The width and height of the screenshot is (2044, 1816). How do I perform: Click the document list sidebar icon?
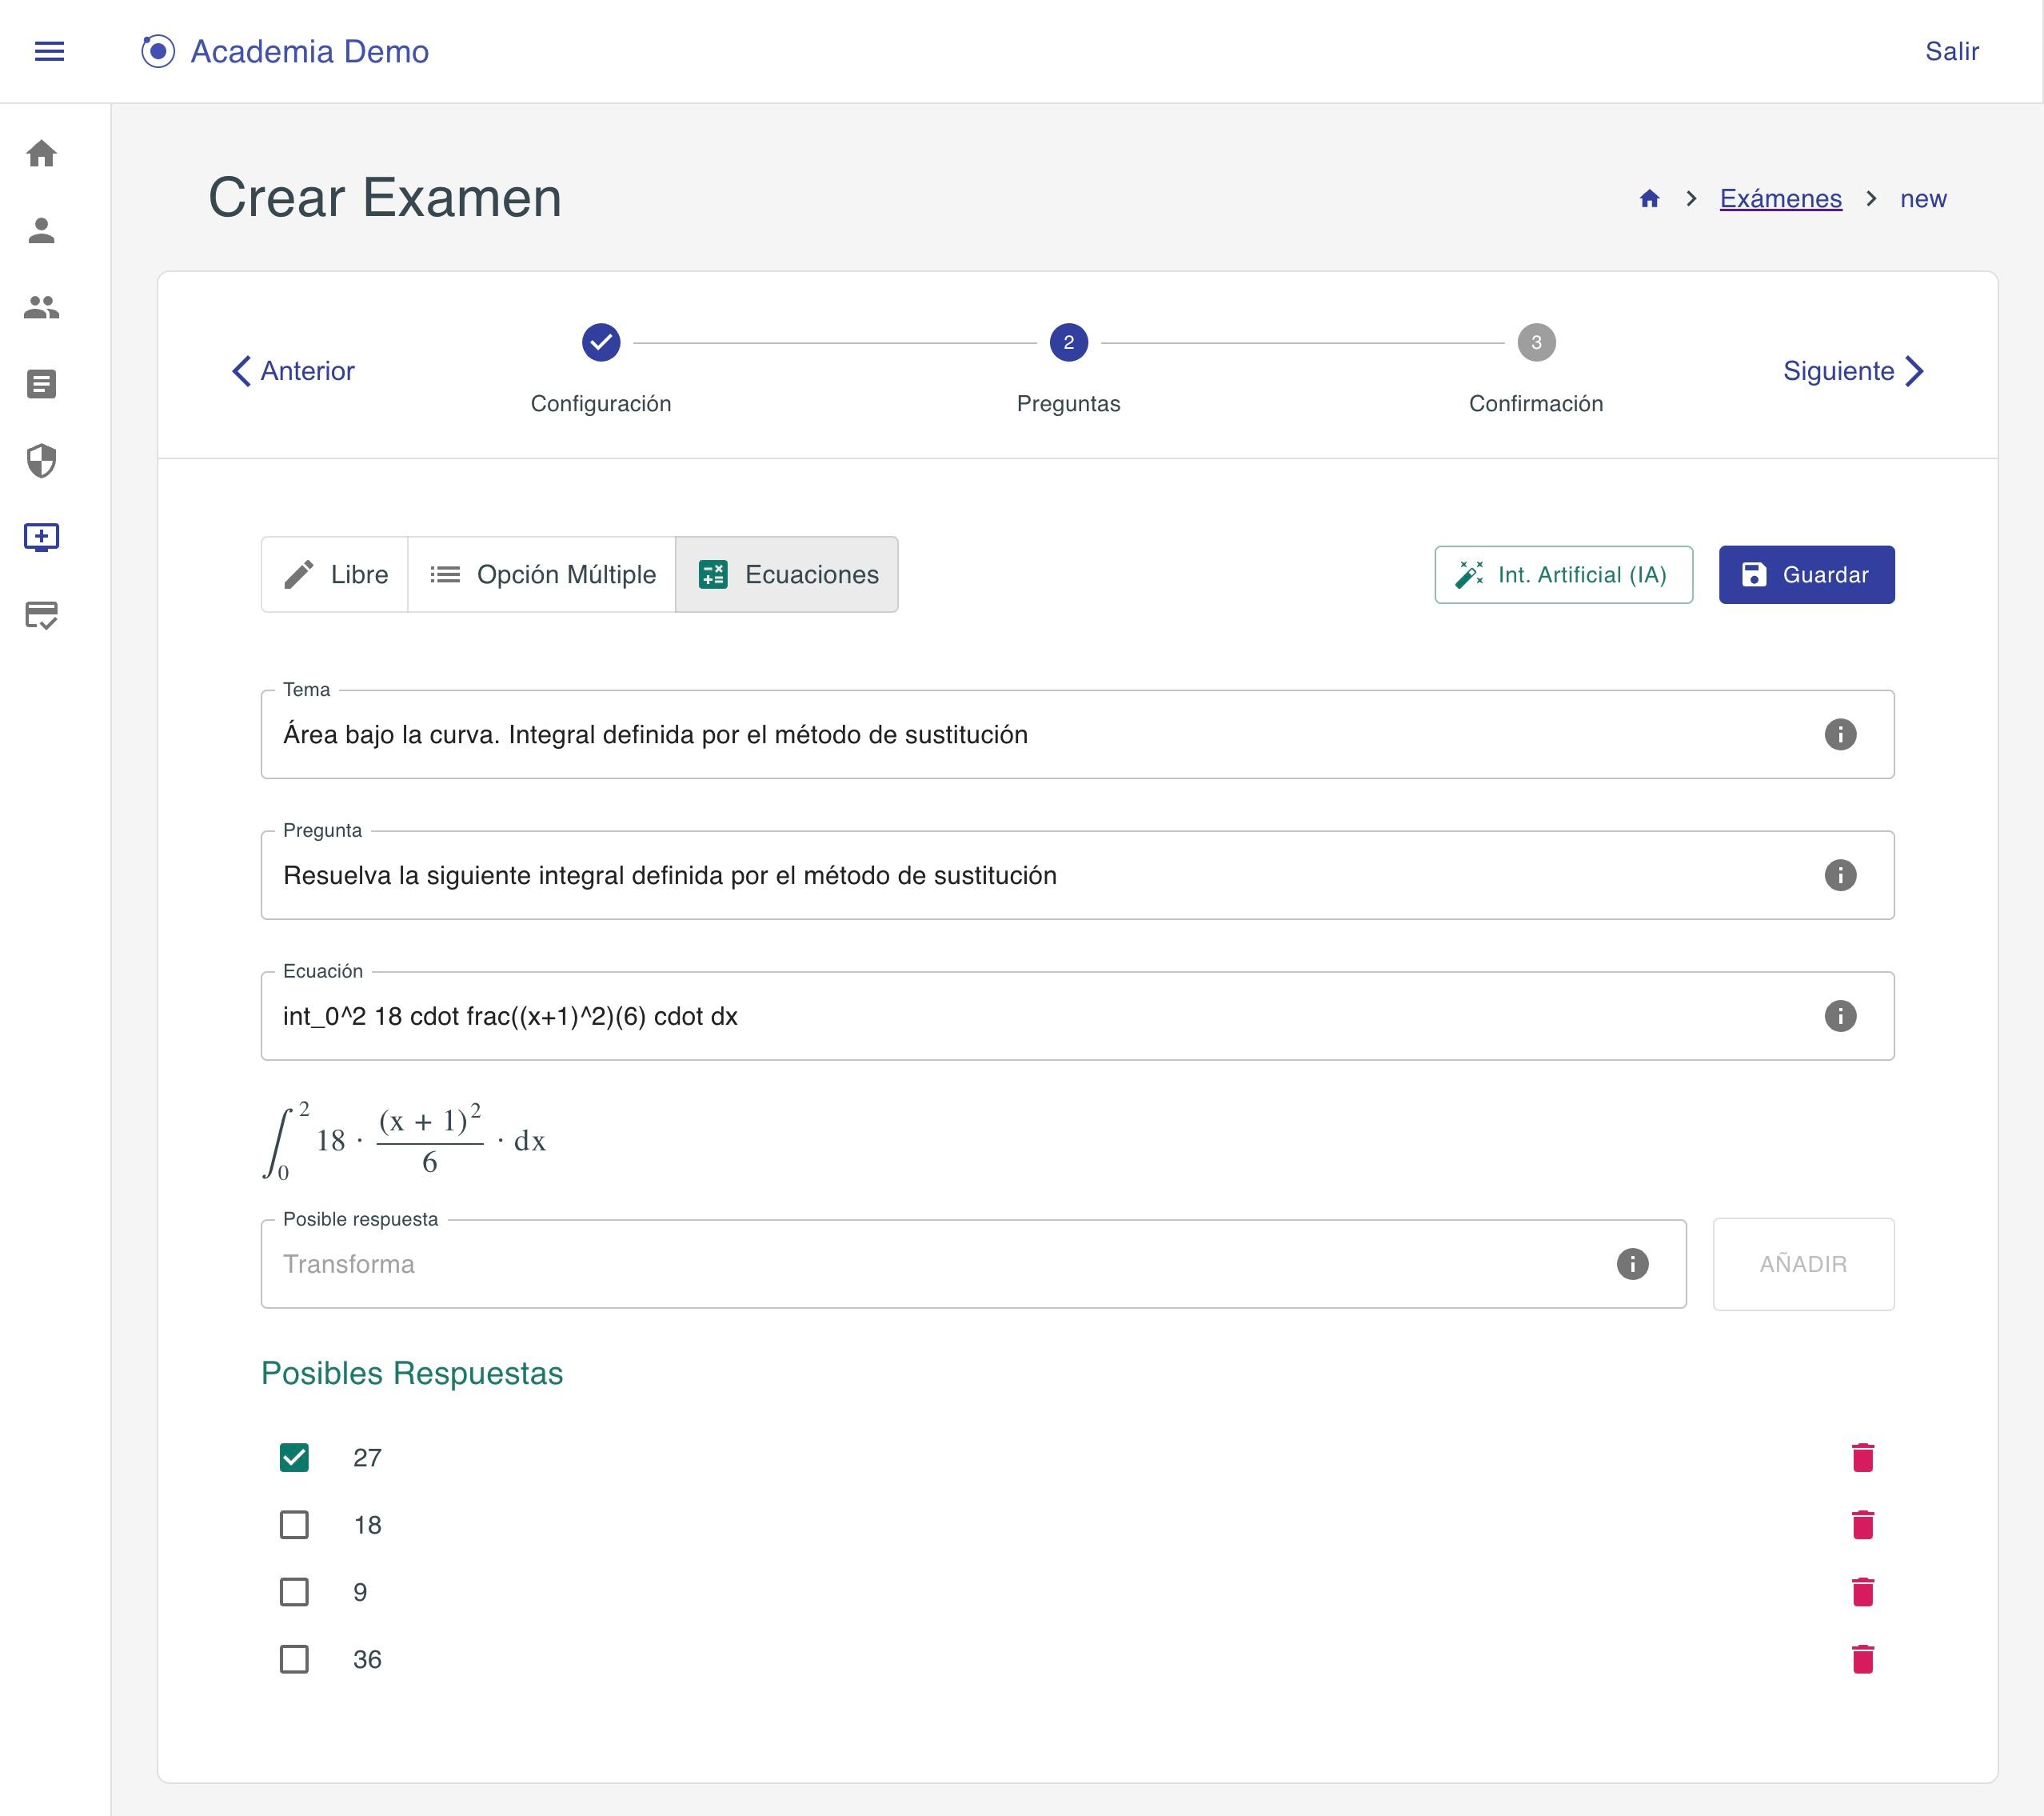41,384
